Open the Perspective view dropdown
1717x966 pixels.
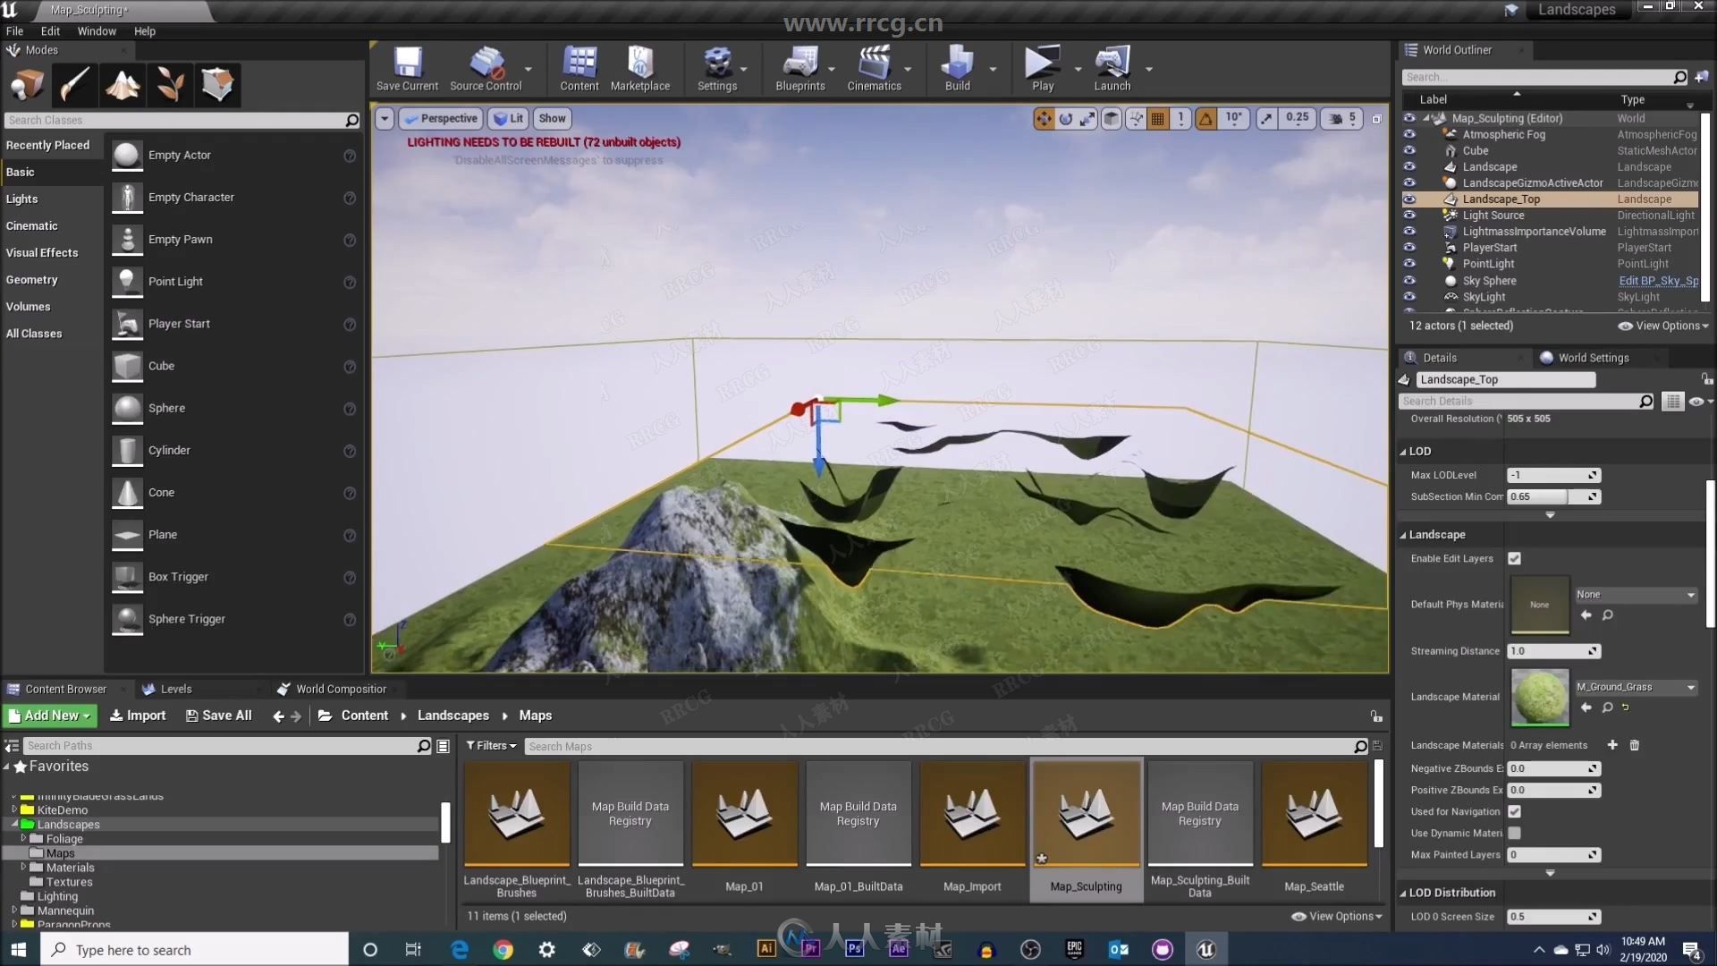click(440, 118)
